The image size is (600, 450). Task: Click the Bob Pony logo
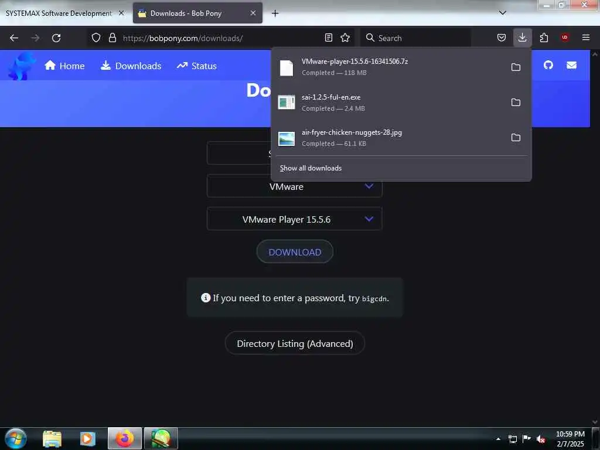coord(22,66)
